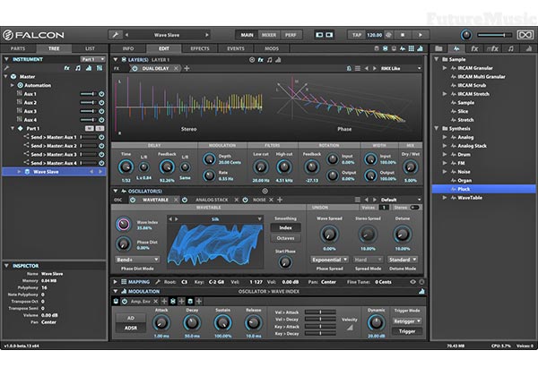Open settings with the wrench icon near preset name
The height and width of the screenshot is (376, 538).
[116, 35]
